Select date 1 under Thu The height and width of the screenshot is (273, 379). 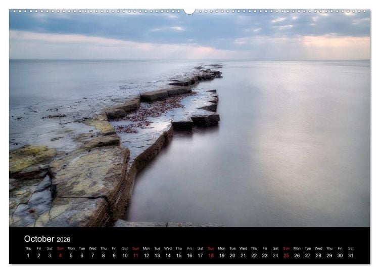(28, 256)
